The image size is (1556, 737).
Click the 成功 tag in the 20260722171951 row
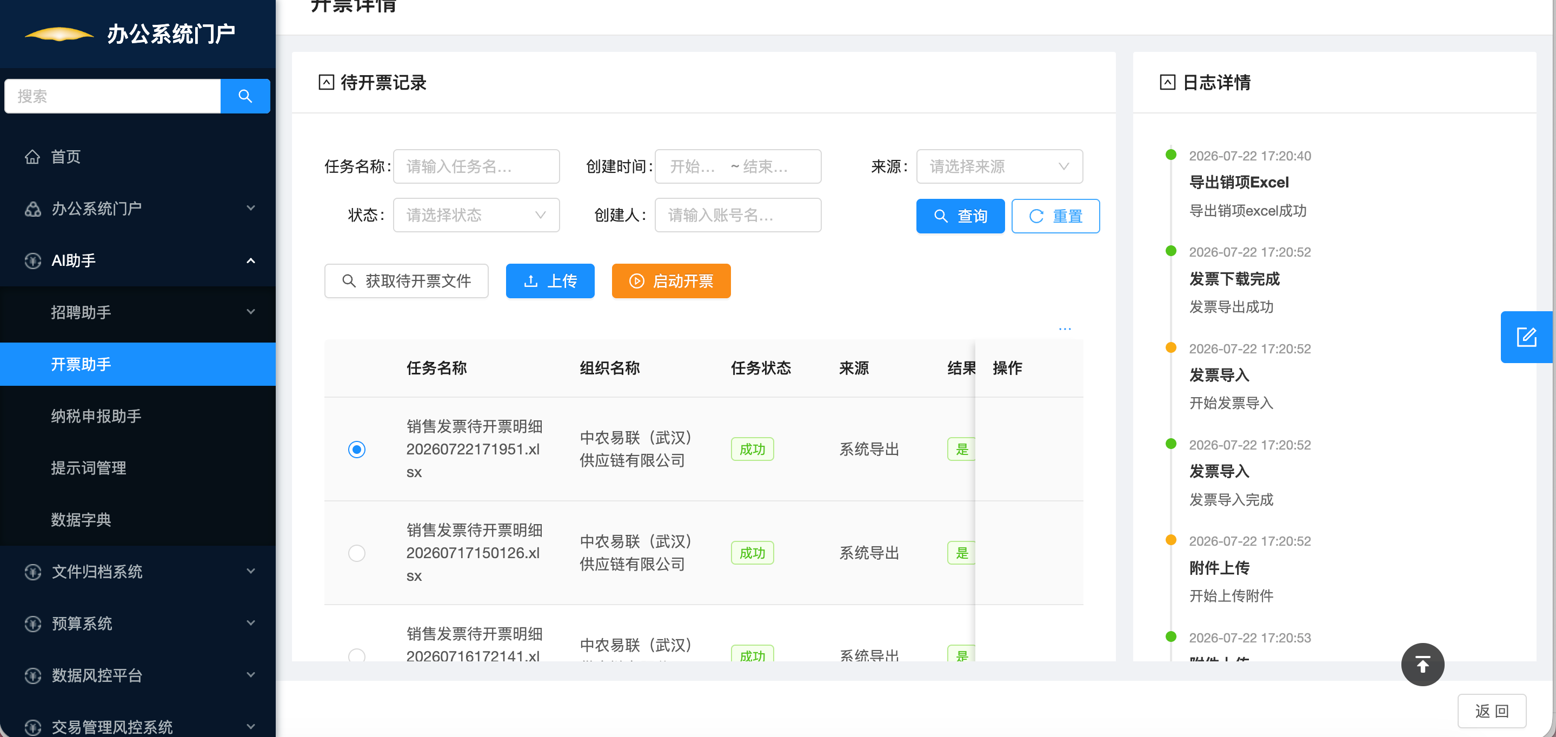(753, 450)
